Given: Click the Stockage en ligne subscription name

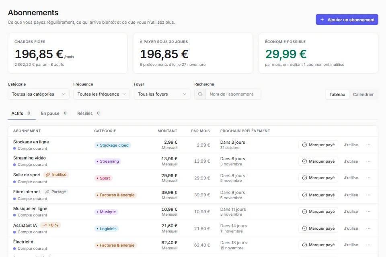Looking at the screenshot, I should (31, 142).
